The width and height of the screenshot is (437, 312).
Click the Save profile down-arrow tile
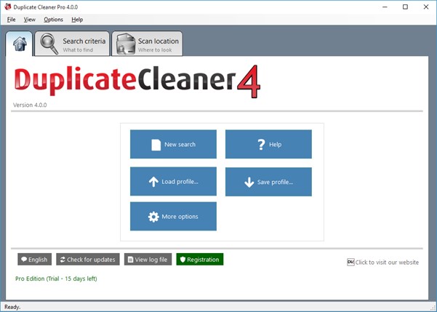click(268, 181)
